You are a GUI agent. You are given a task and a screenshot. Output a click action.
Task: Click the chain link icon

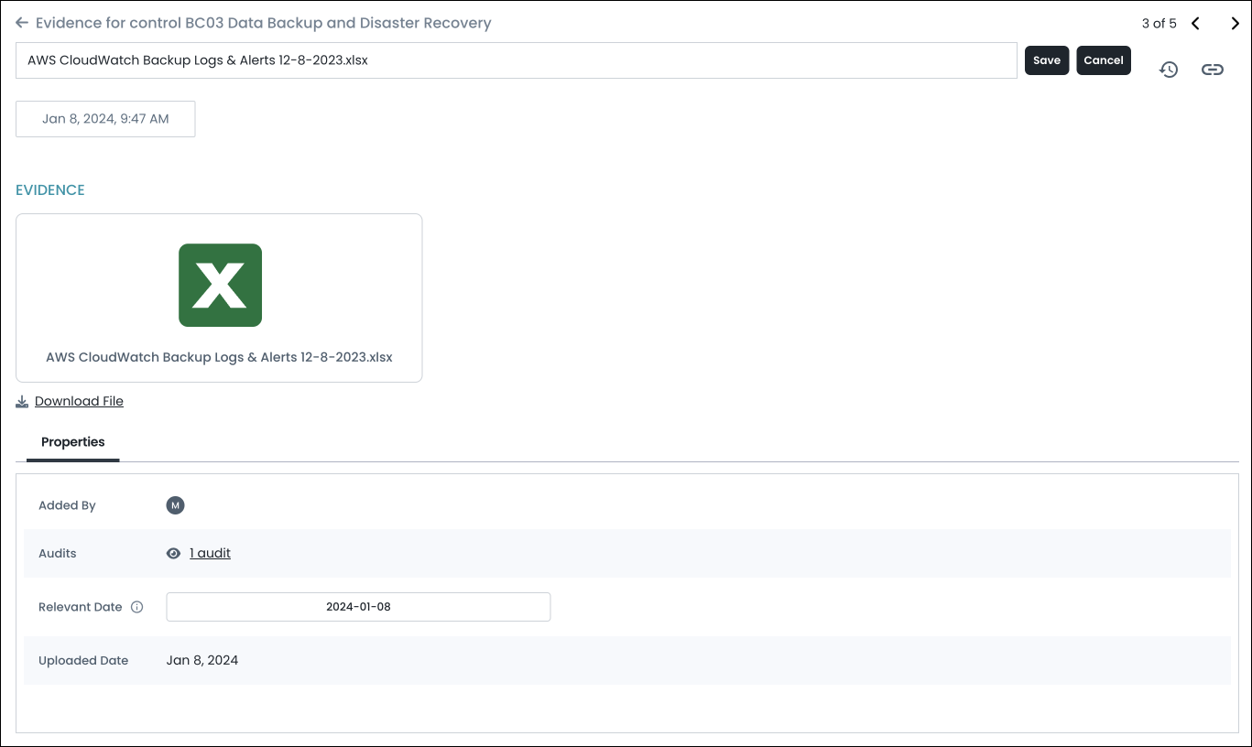coord(1212,70)
